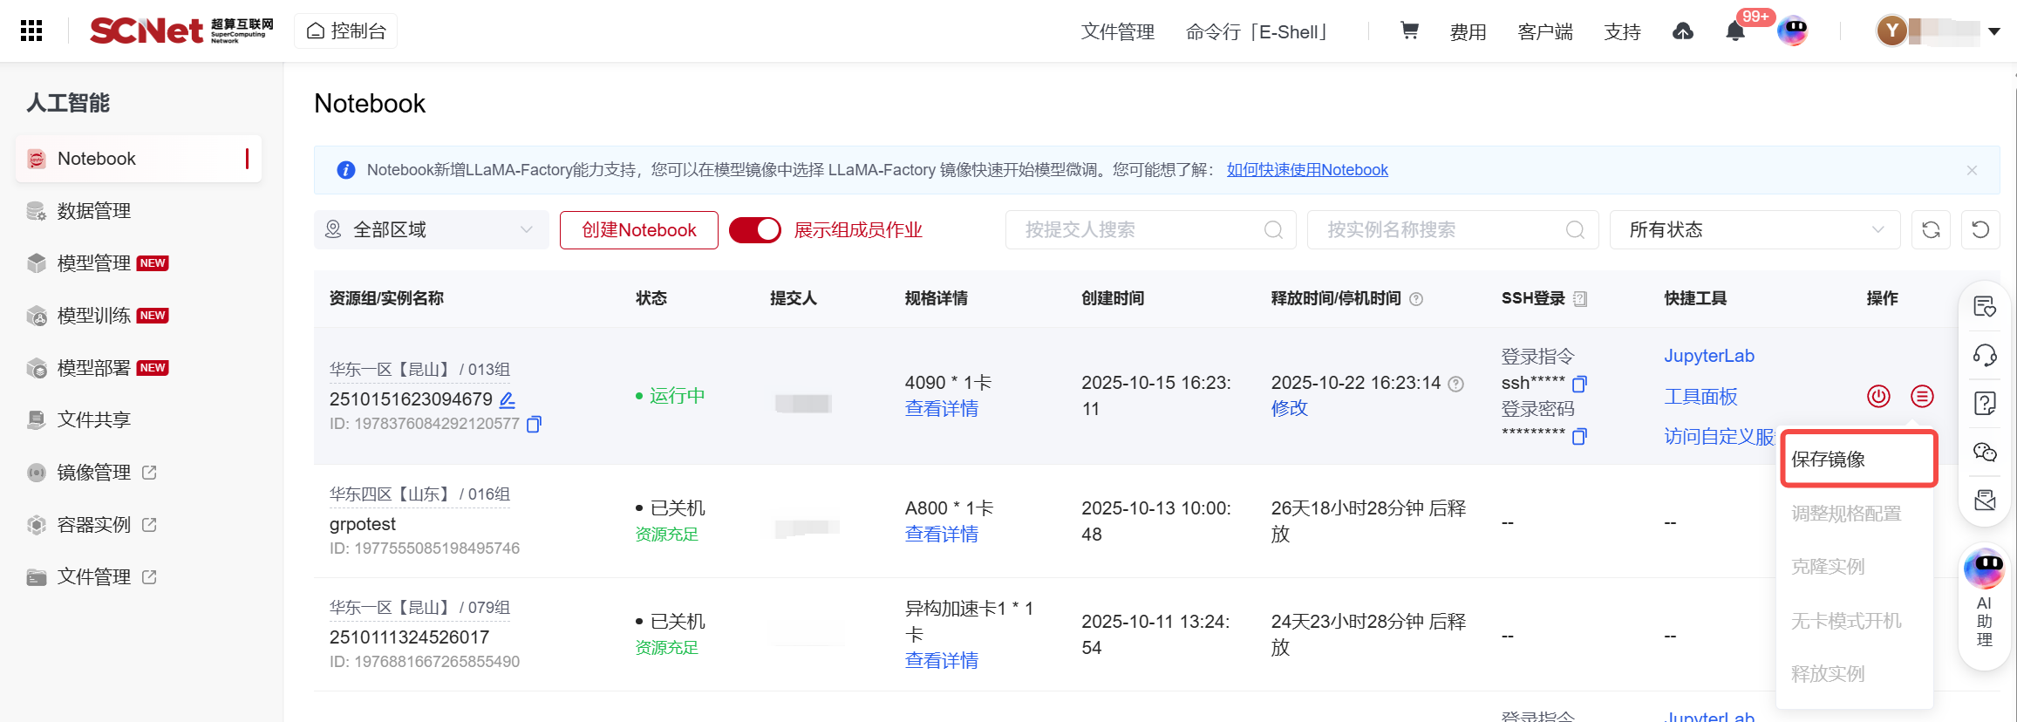Image resolution: width=2017 pixels, height=722 pixels.
Task: Open the app grid launcher icon
Action: point(31,31)
